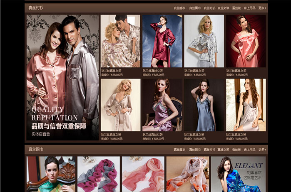Open the purple silk slip dress product
The image size is (291, 192).
162,105
